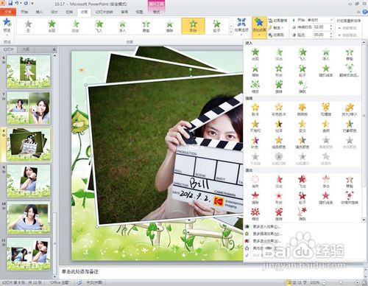Apply Complementary Color emphasis effect
Viewport: 368px width, 286px height.
pos(255,142)
